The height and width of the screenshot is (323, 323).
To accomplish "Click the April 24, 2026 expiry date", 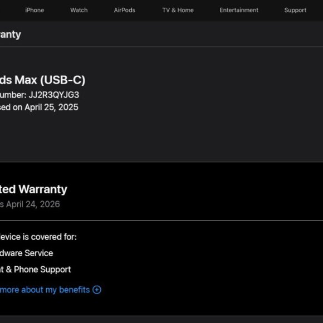I will pyautogui.click(x=33, y=204).
